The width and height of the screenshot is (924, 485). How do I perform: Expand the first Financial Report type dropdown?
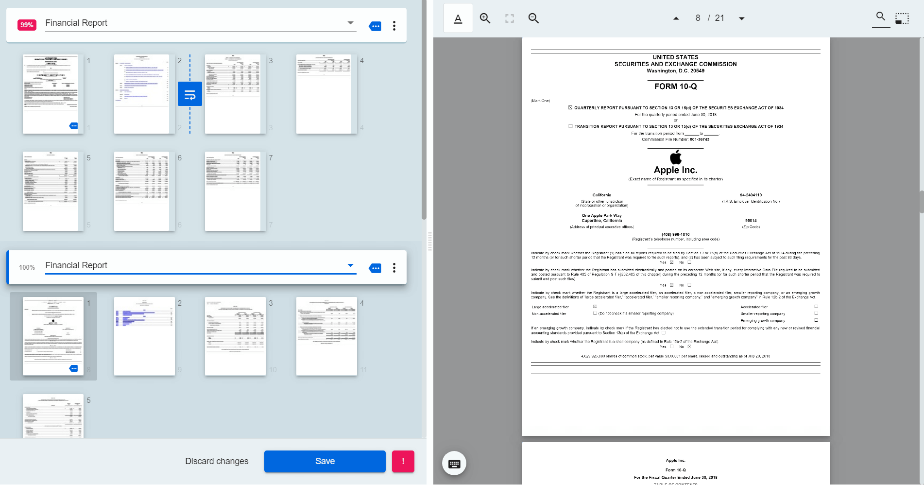click(350, 23)
